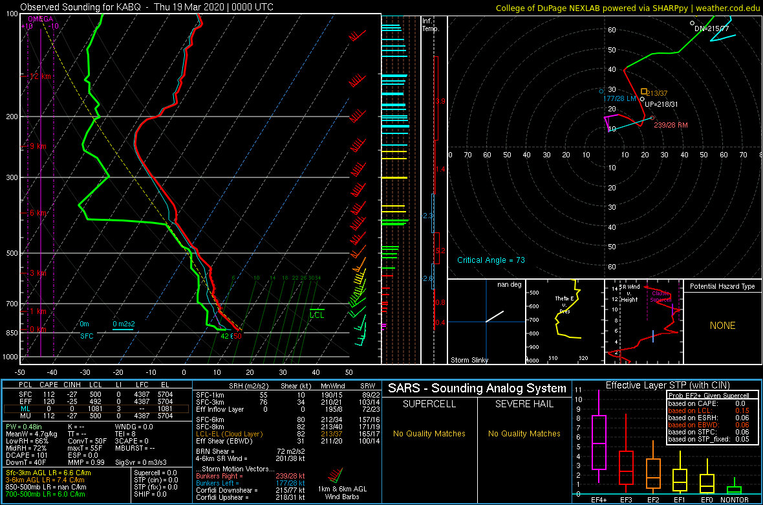Click the Critical Angle = 73 text
The height and width of the screenshot is (505, 763).
(491, 260)
